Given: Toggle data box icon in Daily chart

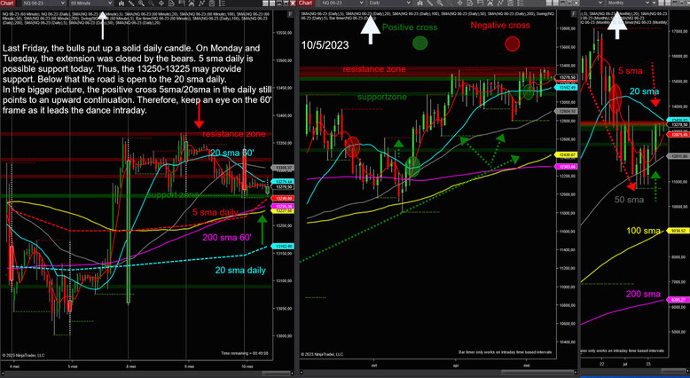Looking at the screenshot, I should tap(470, 3).
